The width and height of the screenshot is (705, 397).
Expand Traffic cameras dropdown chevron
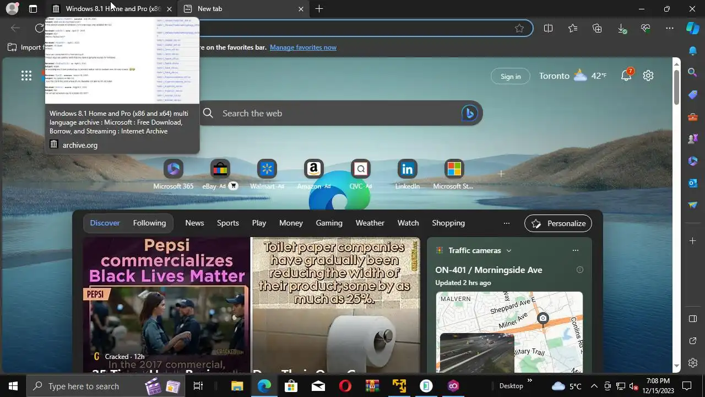[509, 250]
